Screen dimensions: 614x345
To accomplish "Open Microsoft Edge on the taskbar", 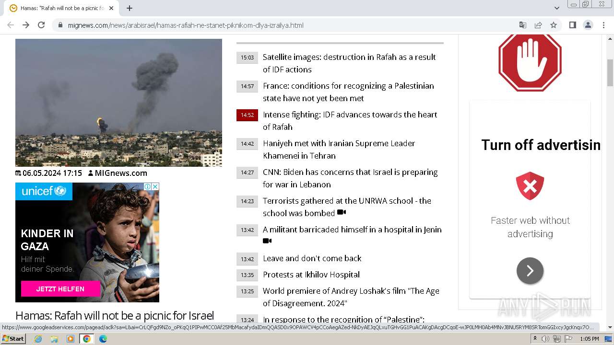I will click(x=103, y=339).
